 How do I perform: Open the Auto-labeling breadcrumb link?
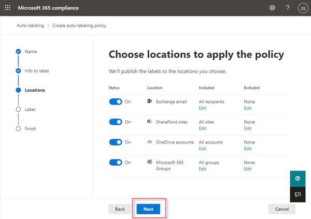click(x=30, y=25)
